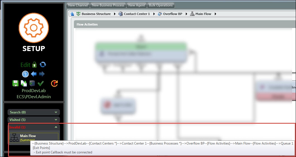The height and width of the screenshot is (157, 296).
Task: Open the arrow dropdown after Business Structure
Action: pyautogui.click(x=115, y=14)
